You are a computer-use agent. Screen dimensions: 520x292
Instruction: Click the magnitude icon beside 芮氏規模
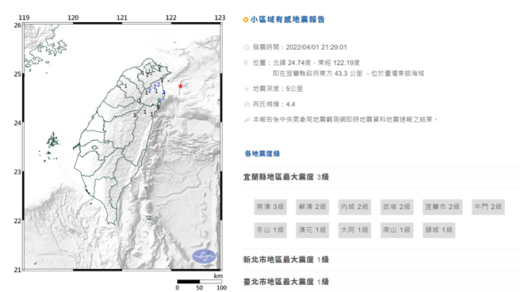(247, 104)
